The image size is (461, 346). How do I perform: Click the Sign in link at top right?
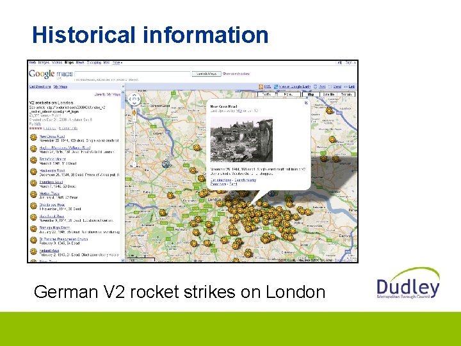point(350,62)
